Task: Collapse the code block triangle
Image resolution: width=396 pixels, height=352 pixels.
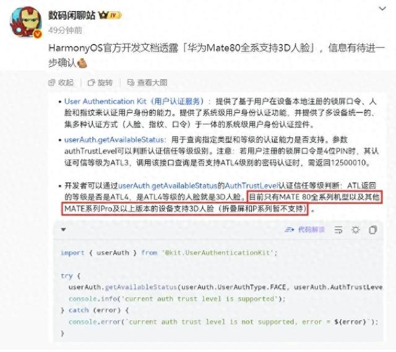Action: (63, 230)
